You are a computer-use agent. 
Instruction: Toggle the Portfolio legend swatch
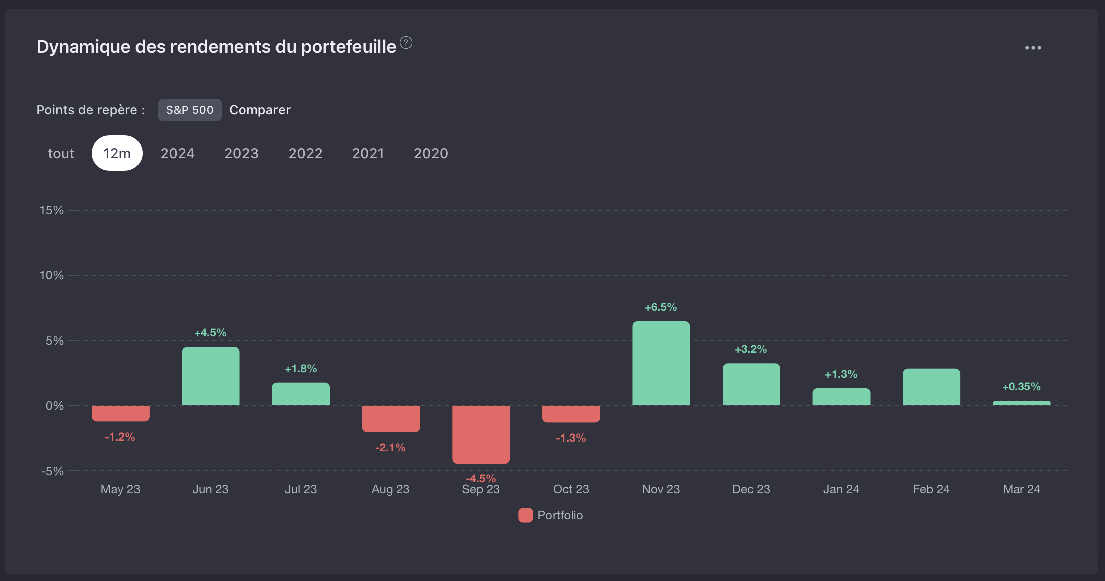click(525, 515)
